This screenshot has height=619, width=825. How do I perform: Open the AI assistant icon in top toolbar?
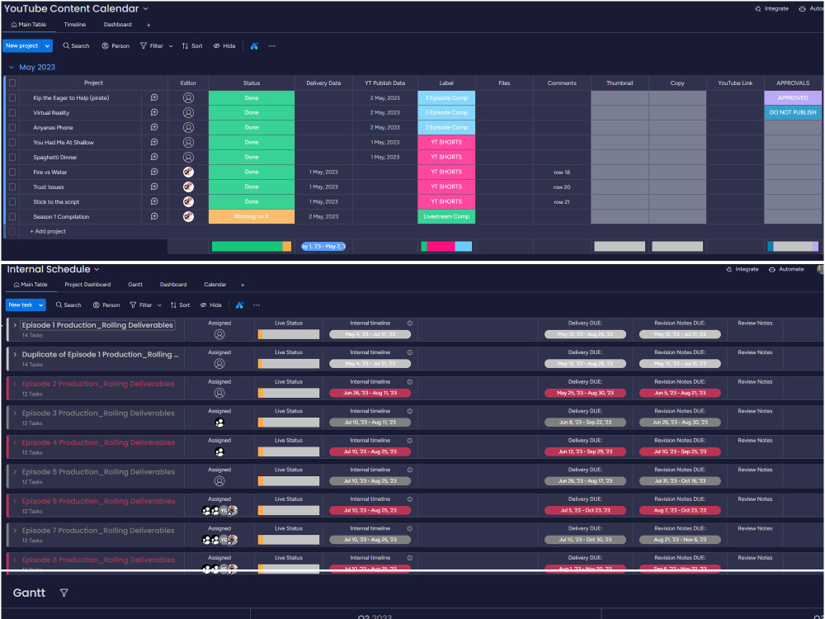click(x=254, y=45)
